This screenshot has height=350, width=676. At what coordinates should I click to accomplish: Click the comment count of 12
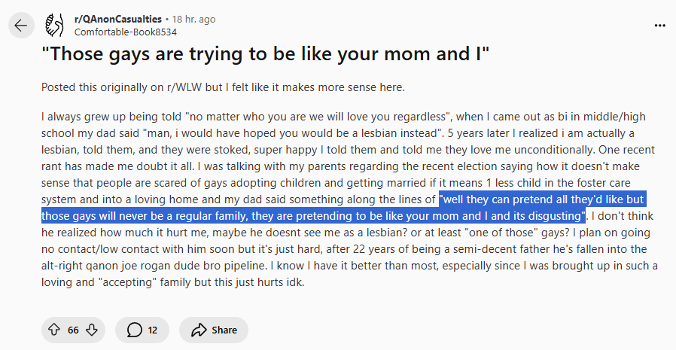[x=153, y=330]
